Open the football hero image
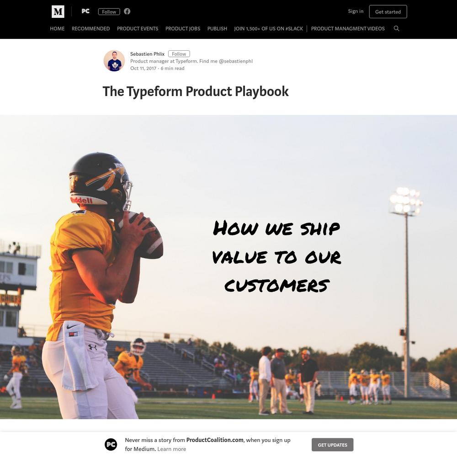The height and width of the screenshot is (457, 457). (228, 267)
